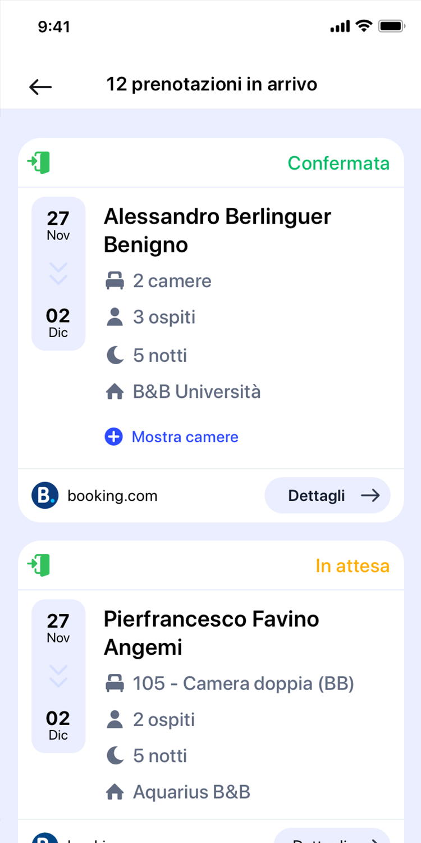Select the In attesa status label
The height and width of the screenshot is (843, 421).
[352, 566]
